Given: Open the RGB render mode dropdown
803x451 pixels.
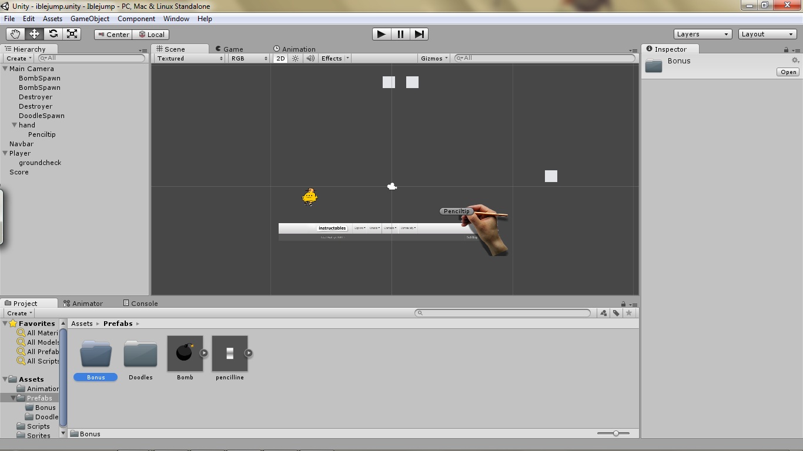Looking at the screenshot, I should pyautogui.click(x=249, y=58).
